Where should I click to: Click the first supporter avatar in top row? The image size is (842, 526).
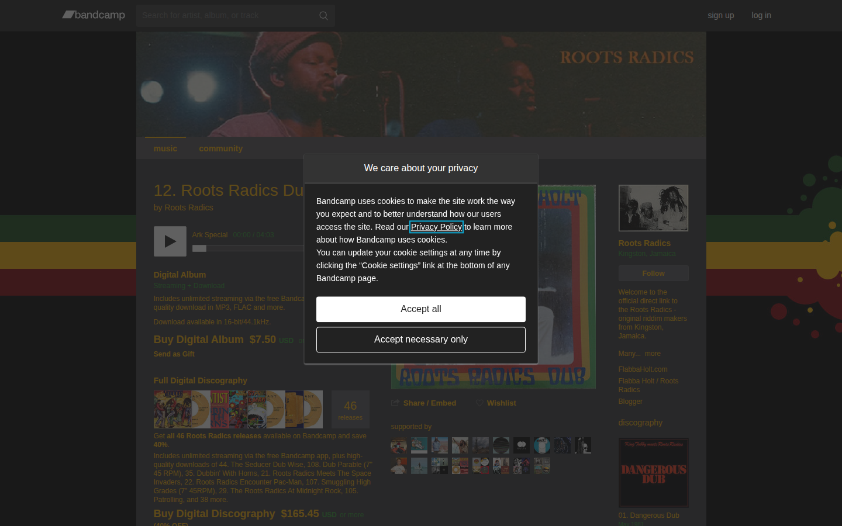[399, 445]
